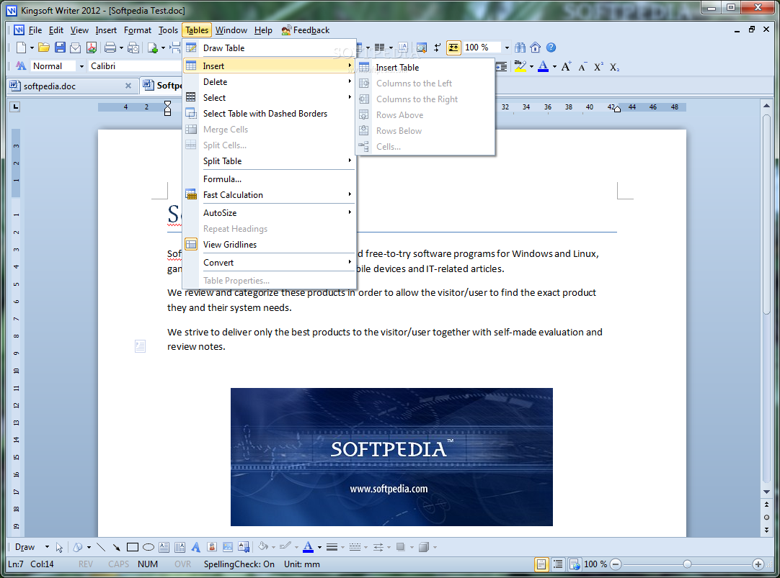Expand the AutoSize submenu
Screen dimensions: 780x578
pos(269,213)
